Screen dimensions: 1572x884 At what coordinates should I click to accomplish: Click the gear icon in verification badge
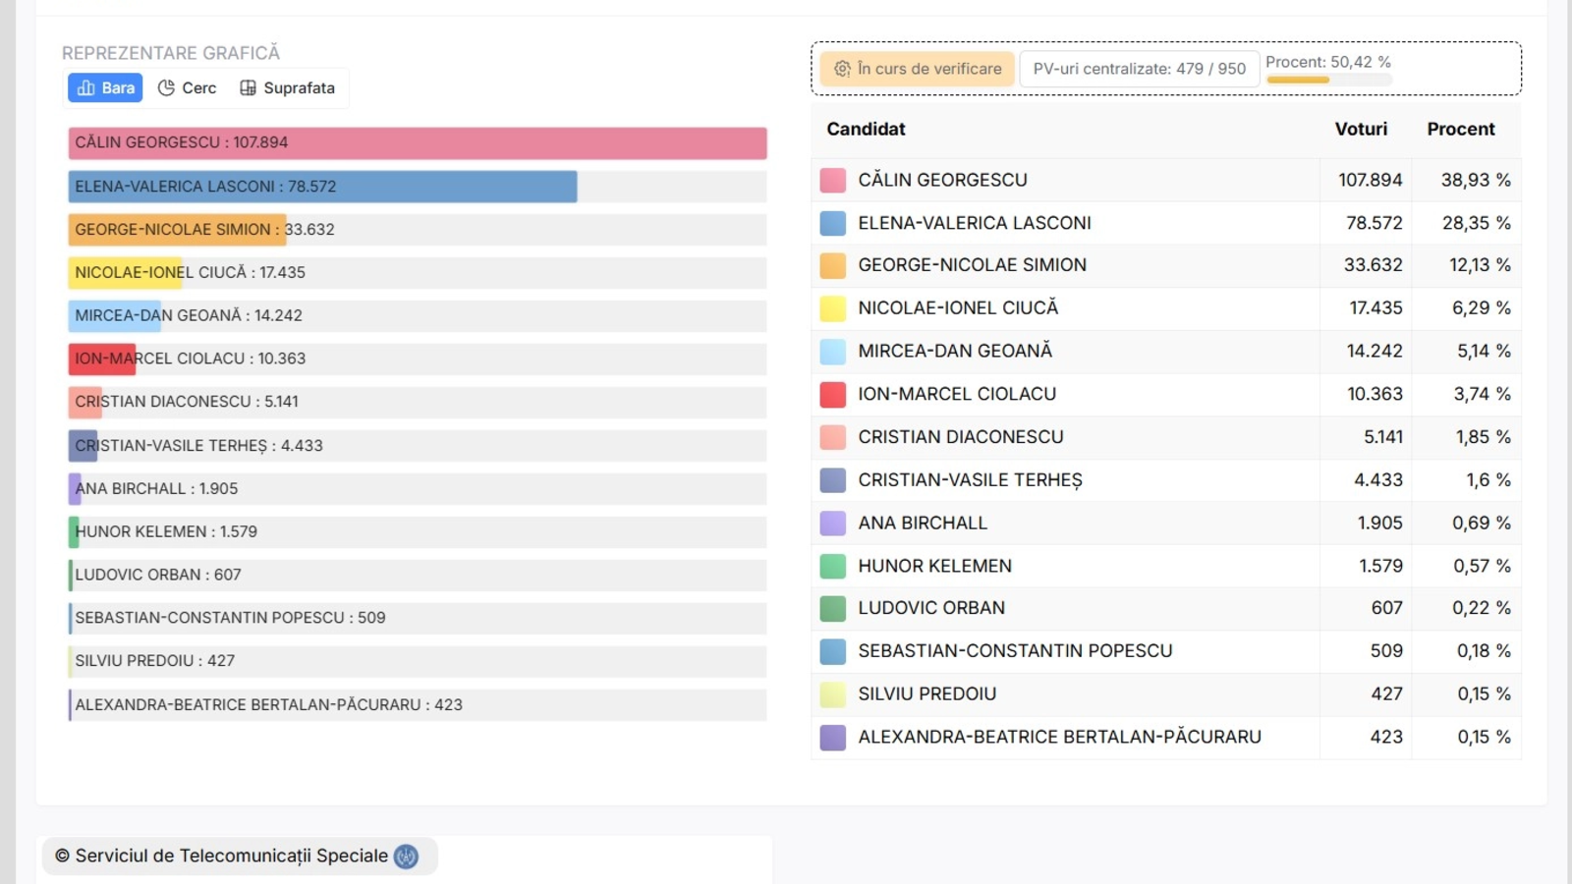pyautogui.click(x=842, y=69)
